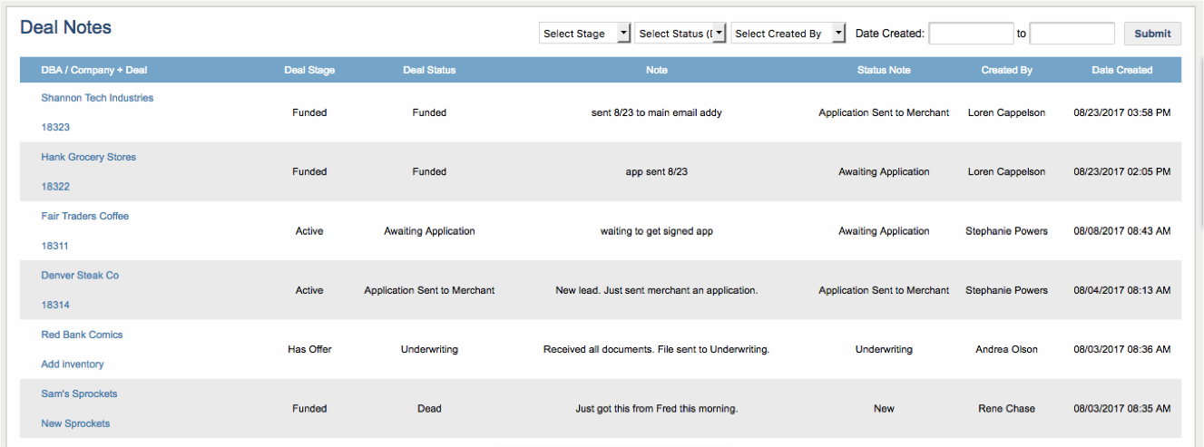1204x447 pixels.
Task: Open the Select Stage dropdown
Action: tap(584, 34)
